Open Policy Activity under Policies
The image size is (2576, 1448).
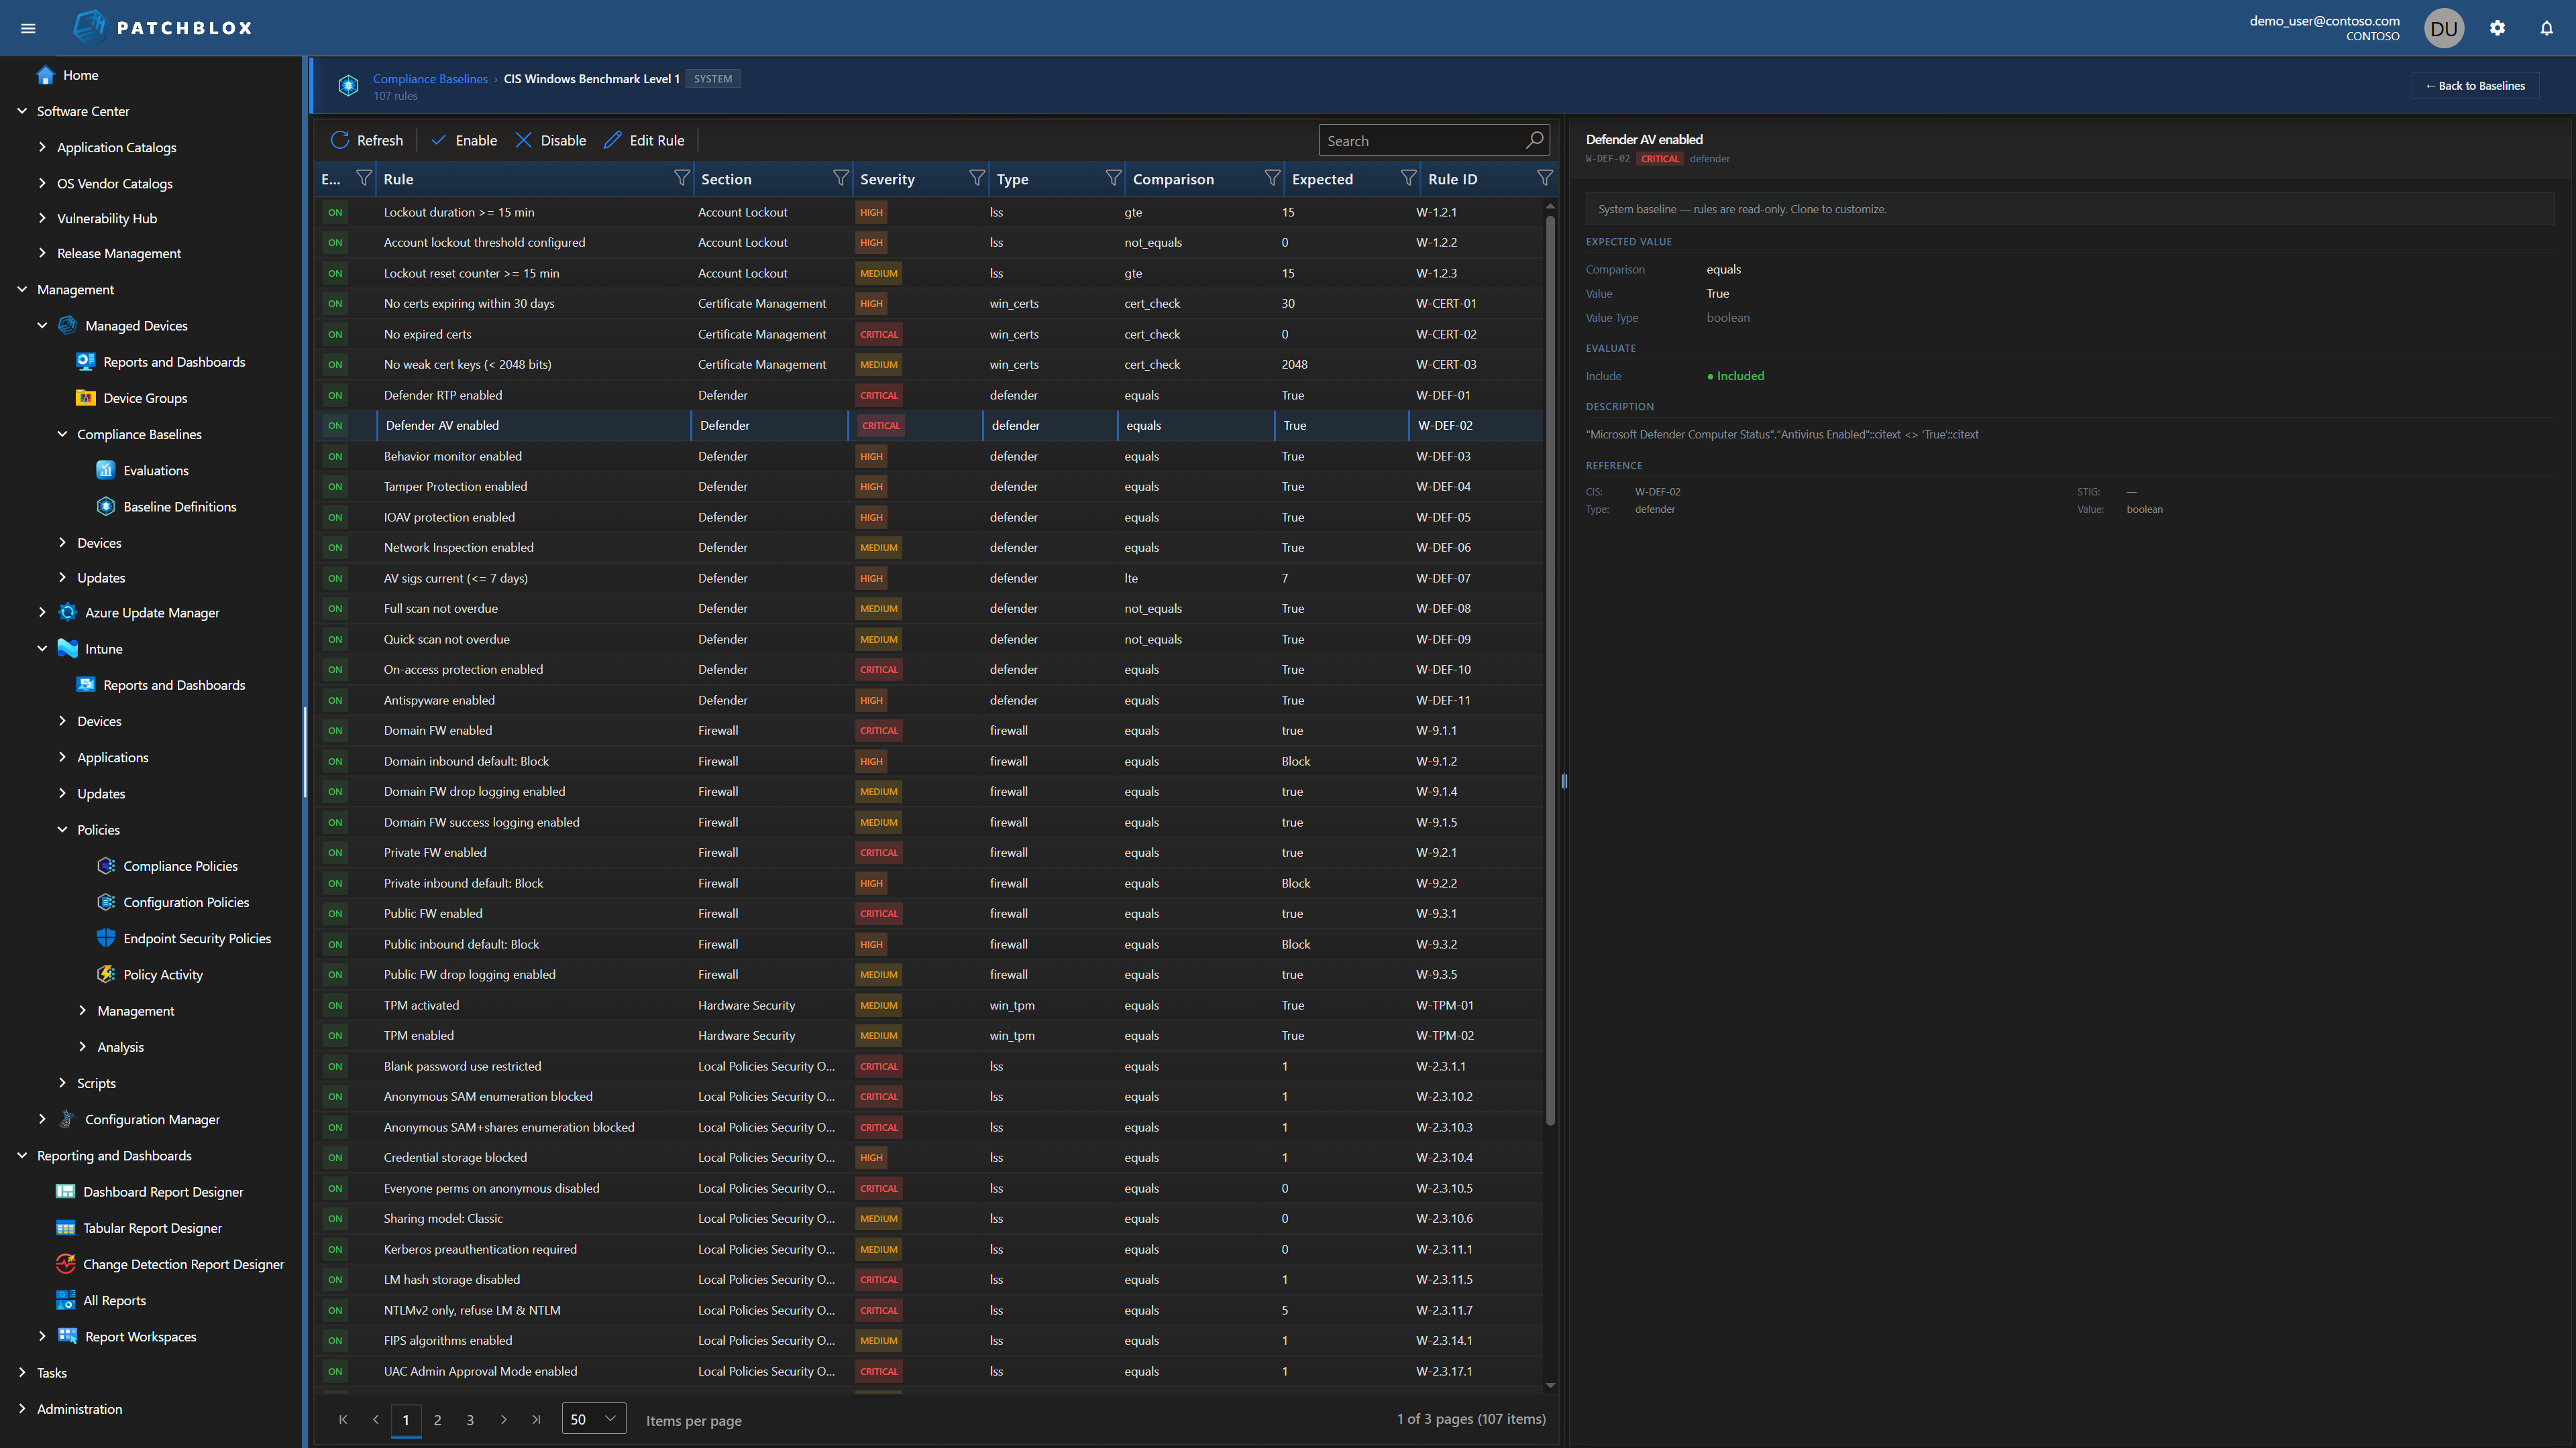163,974
